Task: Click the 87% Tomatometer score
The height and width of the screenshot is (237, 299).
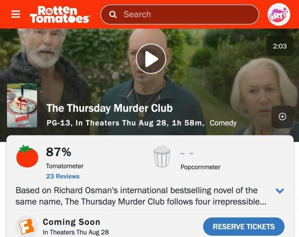Action: tap(58, 152)
